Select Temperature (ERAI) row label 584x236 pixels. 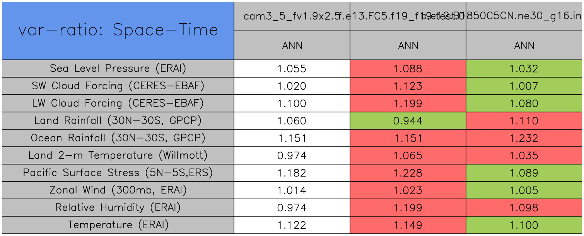[118, 225]
